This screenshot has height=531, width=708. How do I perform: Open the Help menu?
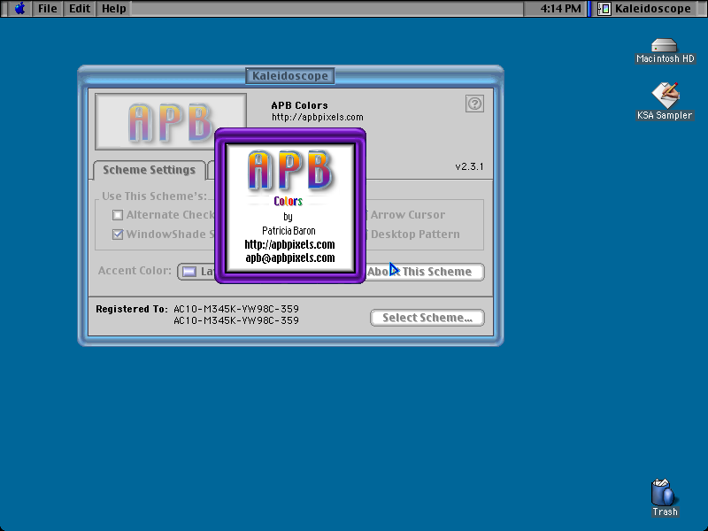tap(114, 9)
